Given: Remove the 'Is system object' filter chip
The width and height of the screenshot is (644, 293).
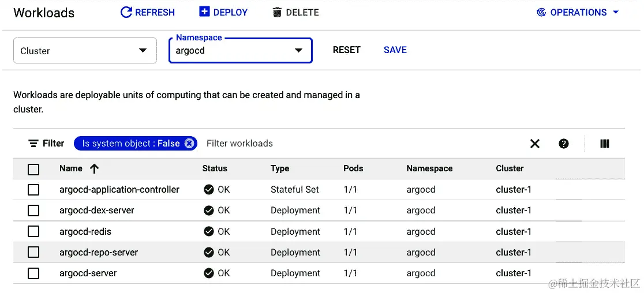Looking at the screenshot, I should [189, 144].
